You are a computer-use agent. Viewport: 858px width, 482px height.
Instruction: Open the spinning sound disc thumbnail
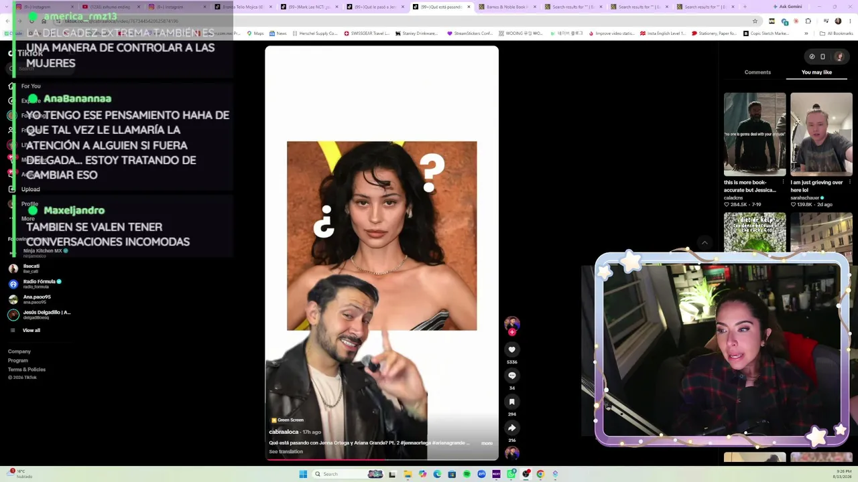coord(511,453)
